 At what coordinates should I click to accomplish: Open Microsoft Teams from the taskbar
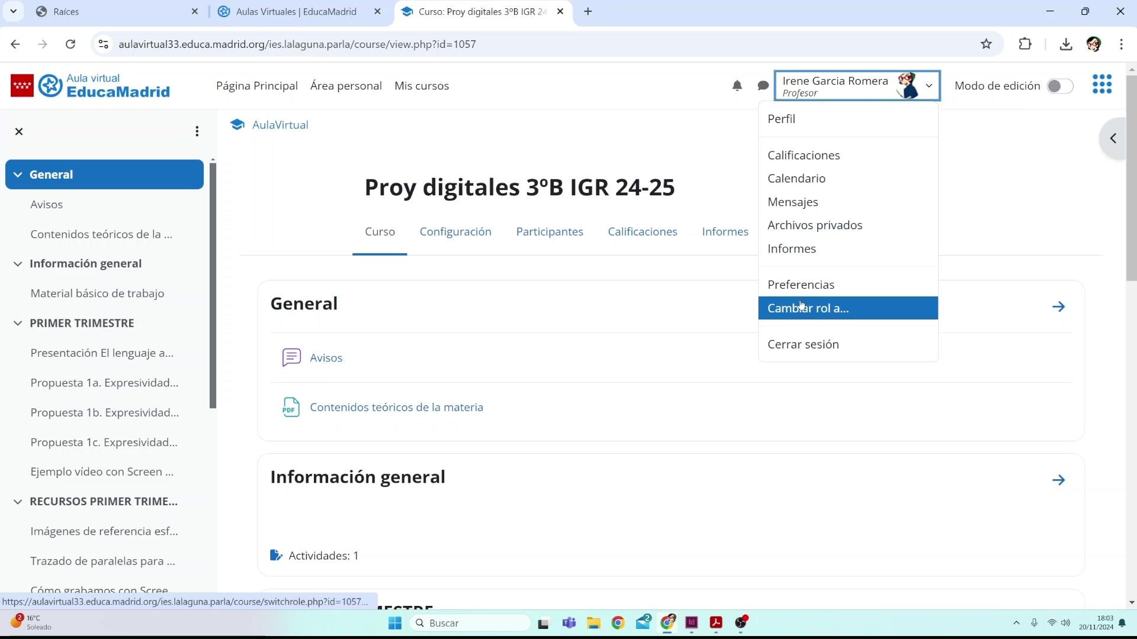click(x=569, y=623)
